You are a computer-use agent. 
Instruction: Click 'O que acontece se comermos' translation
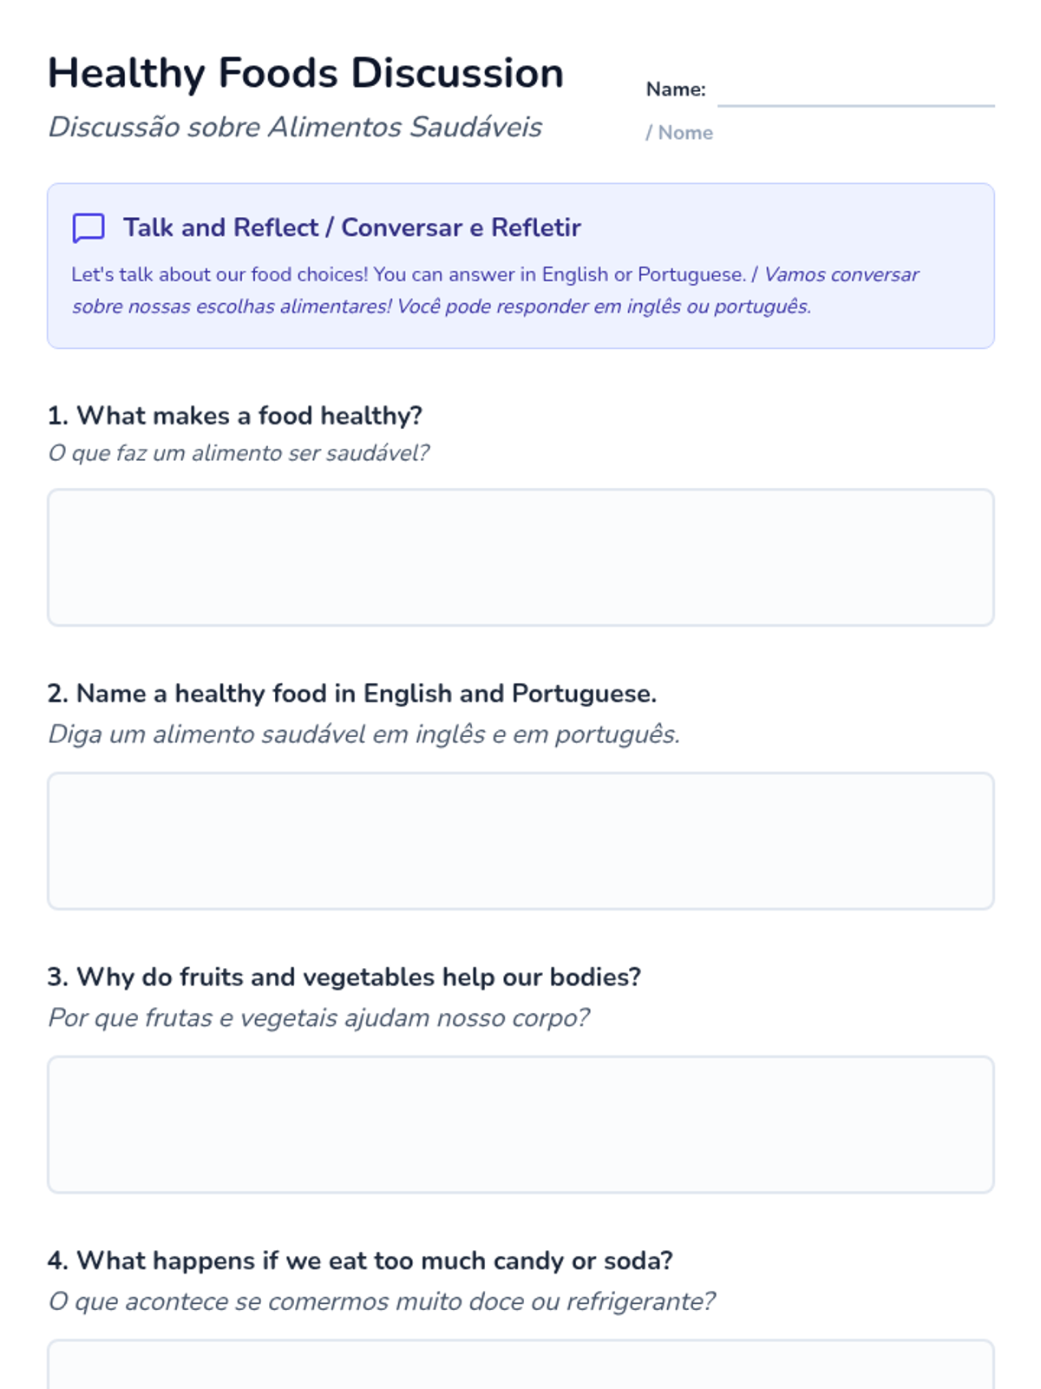tap(382, 1301)
